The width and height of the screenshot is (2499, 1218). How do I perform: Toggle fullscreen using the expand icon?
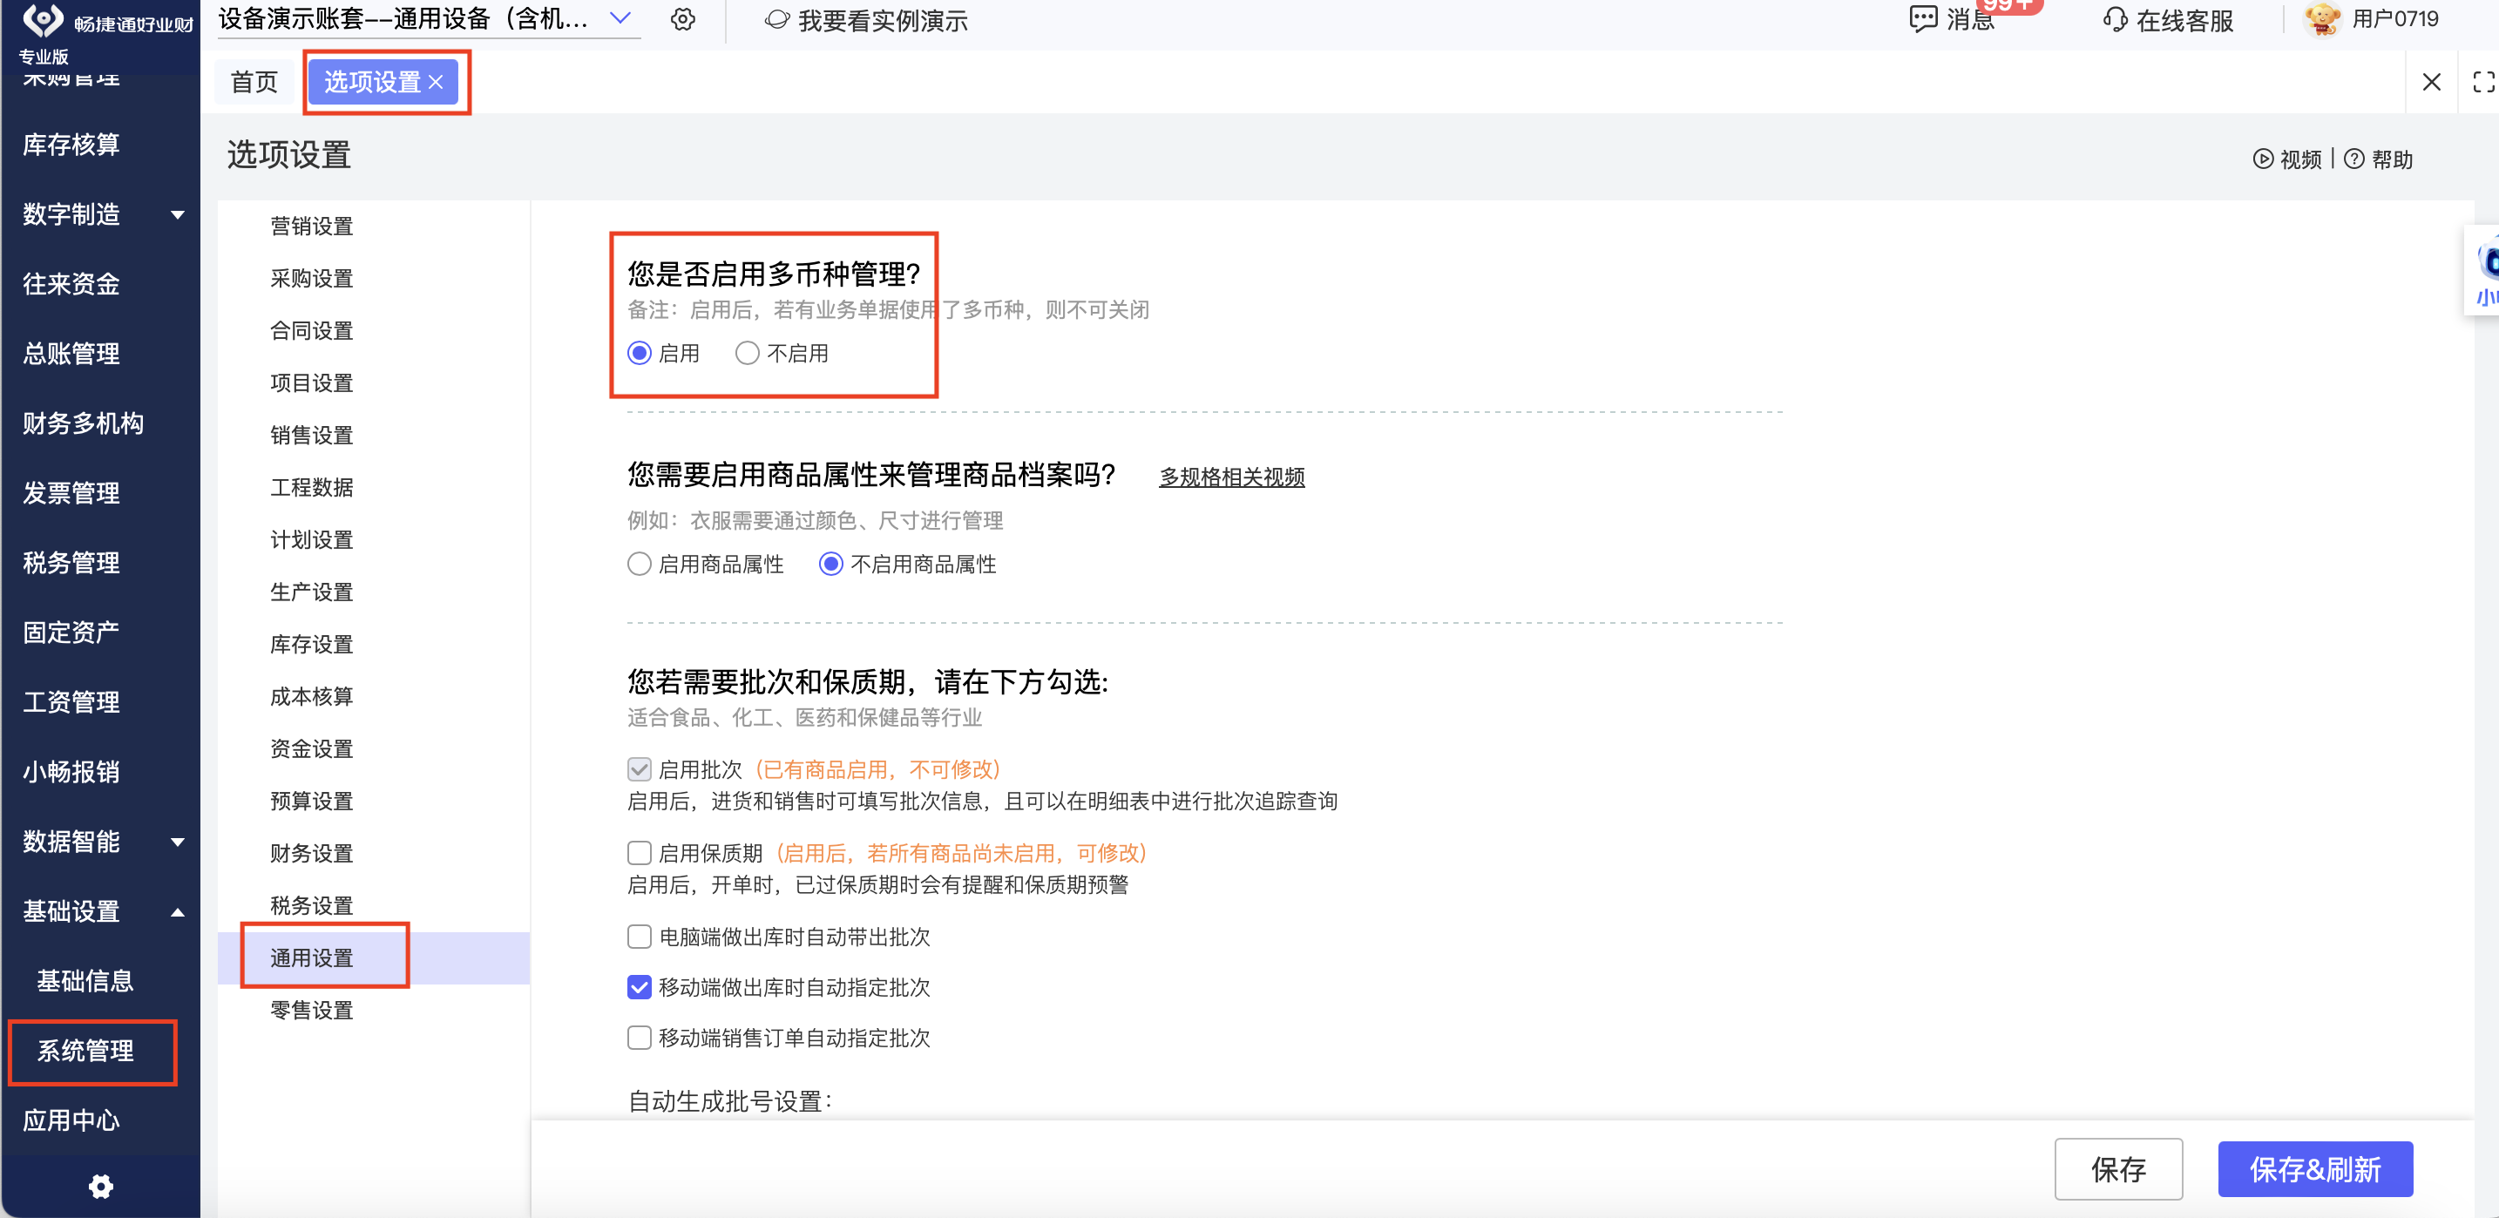(x=2482, y=83)
